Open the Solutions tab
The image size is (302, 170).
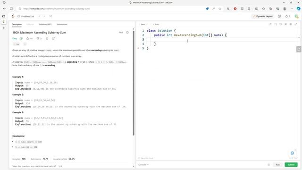click(x=45, y=25)
